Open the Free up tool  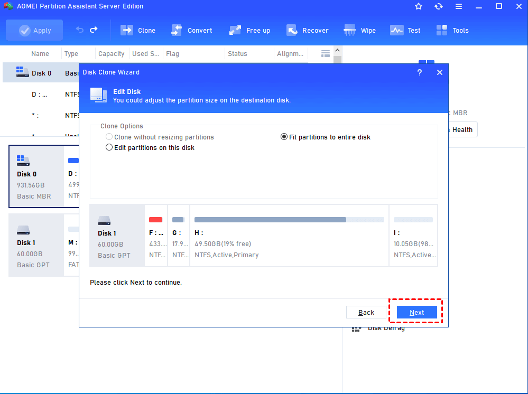249,30
